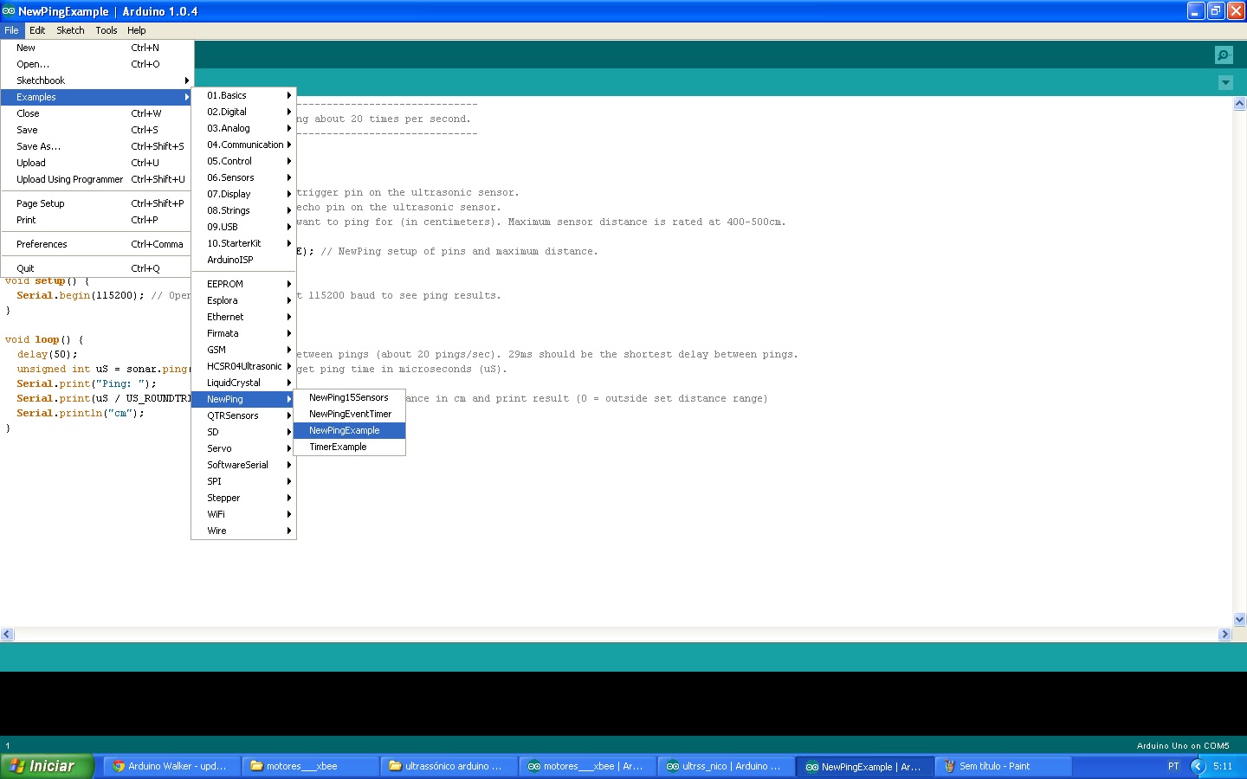Screen dimensions: 1247x779
Task: Choose Print from File menu
Action: [x=96, y=220]
